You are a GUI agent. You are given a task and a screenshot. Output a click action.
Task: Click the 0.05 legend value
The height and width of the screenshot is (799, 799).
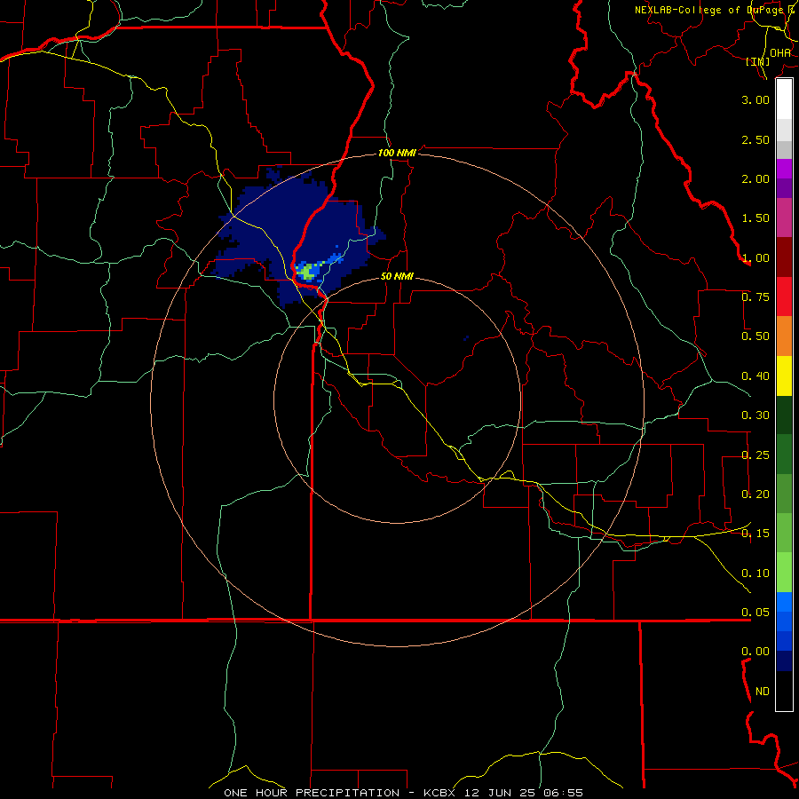pyautogui.click(x=755, y=613)
